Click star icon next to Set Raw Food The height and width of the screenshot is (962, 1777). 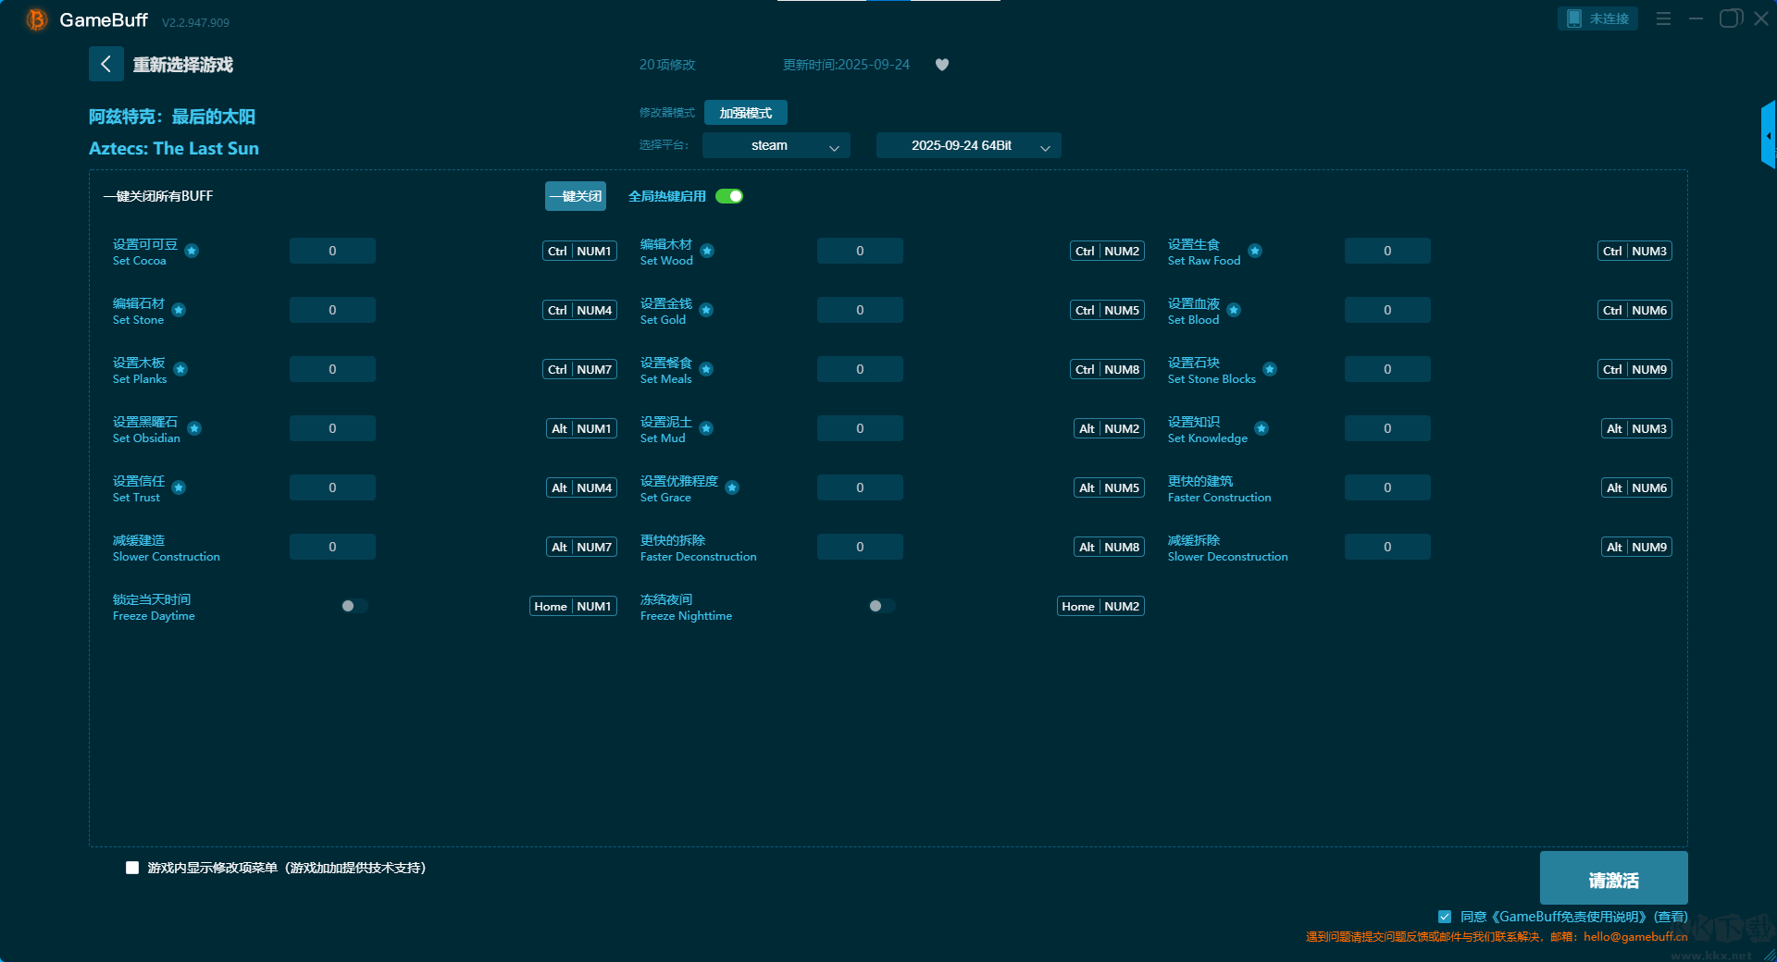(x=1255, y=251)
